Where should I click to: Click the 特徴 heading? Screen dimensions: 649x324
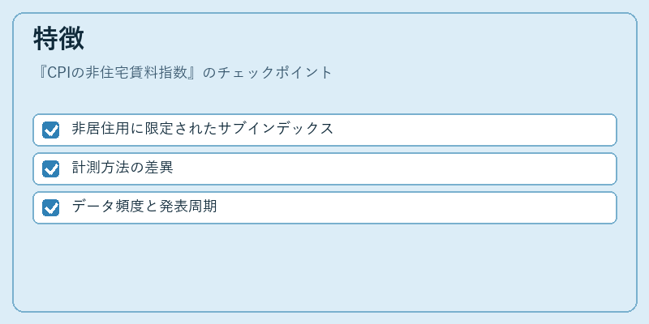coord(58,38)
